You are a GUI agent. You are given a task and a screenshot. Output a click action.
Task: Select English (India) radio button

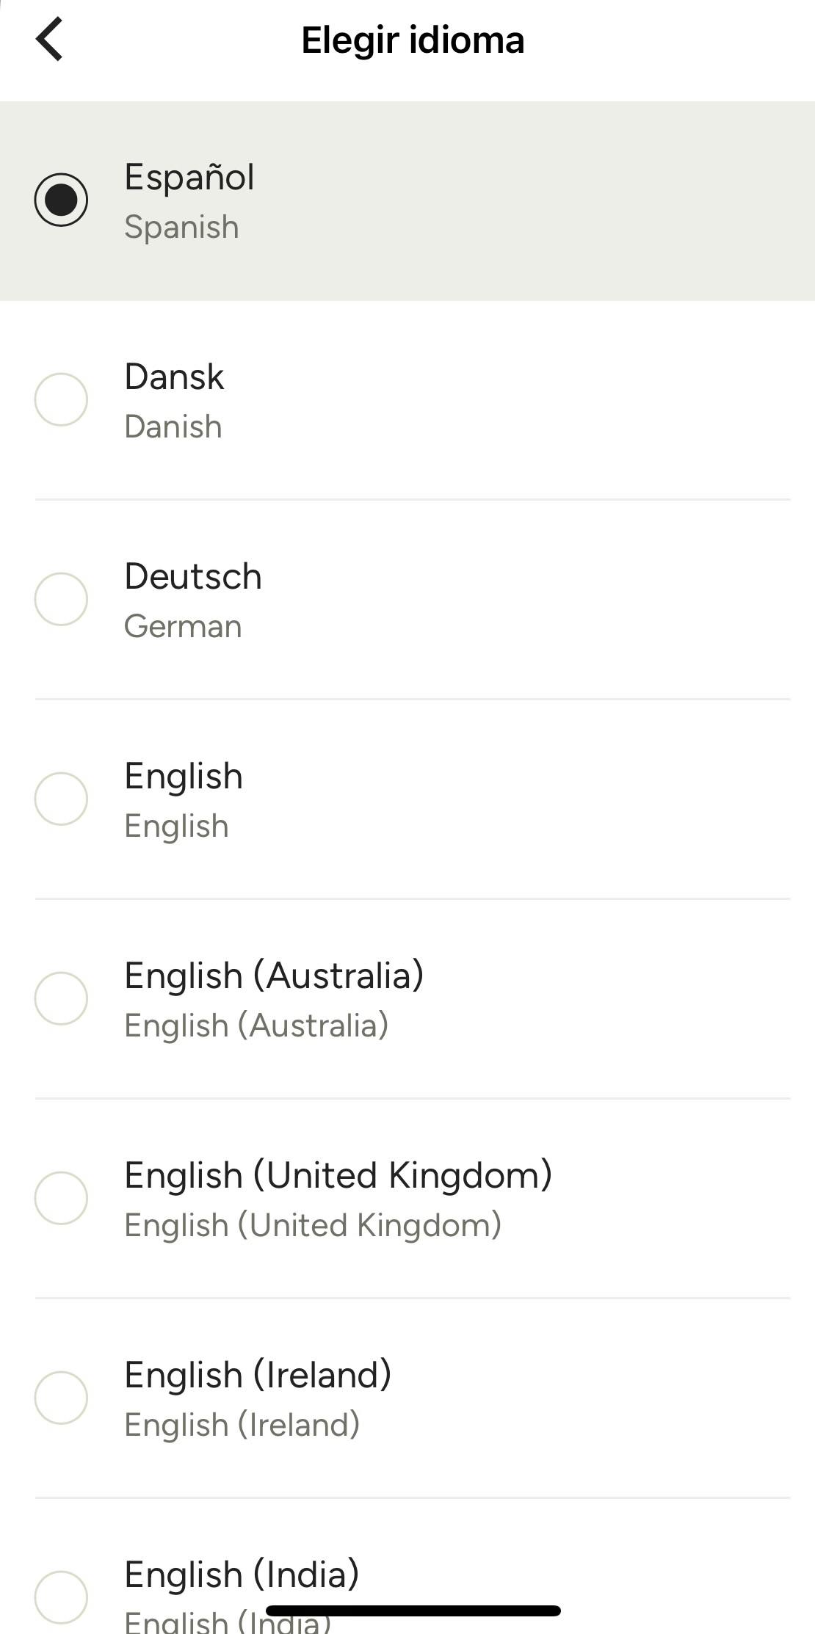[61, 1597]
